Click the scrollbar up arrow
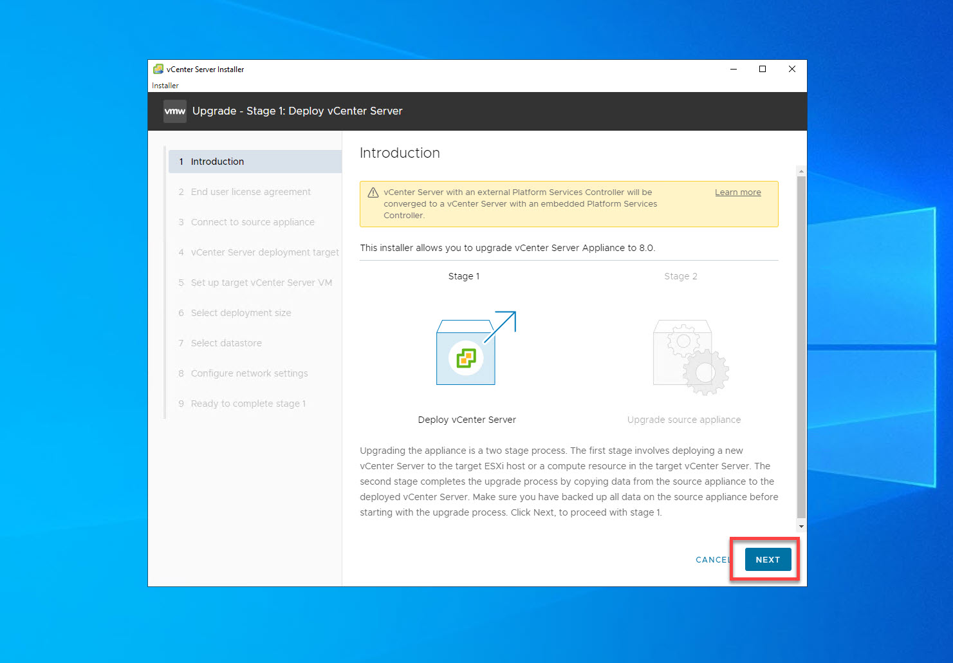The width and height of the screenshot is (953, 663). pos(800,171)
